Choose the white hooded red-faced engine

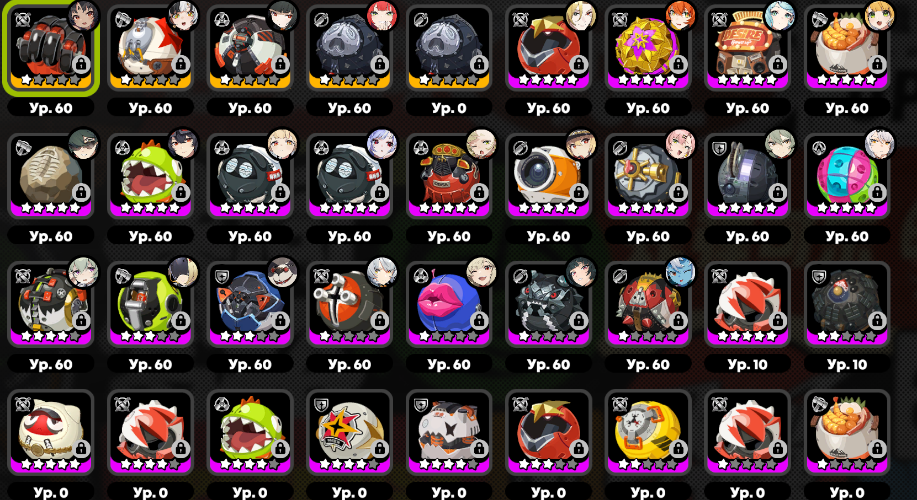pos(51,433)
